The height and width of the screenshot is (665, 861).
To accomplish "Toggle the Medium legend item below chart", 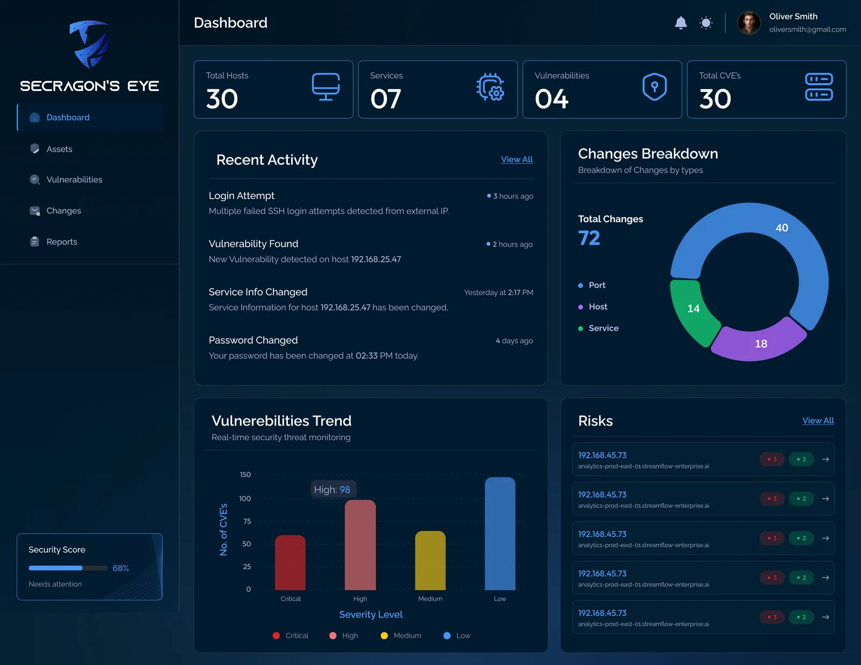I will click(x=401, y=635).
